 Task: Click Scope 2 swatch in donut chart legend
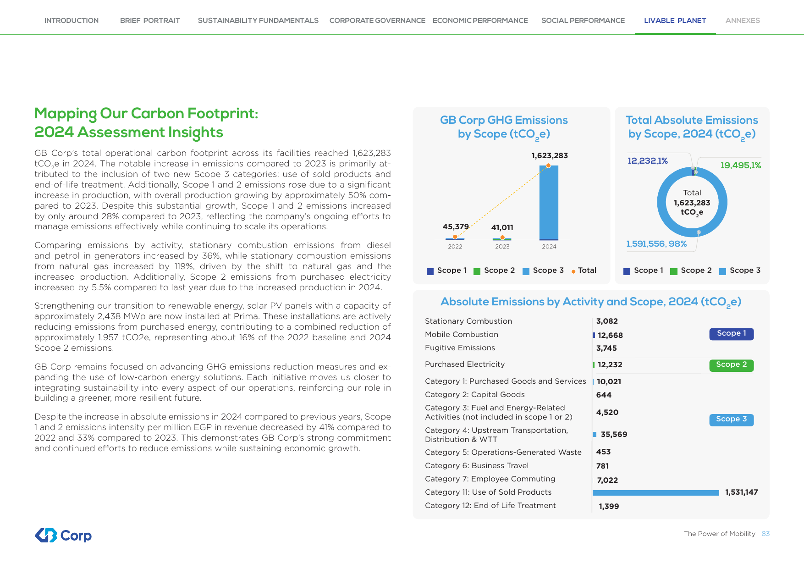click(x=673, y=271)
